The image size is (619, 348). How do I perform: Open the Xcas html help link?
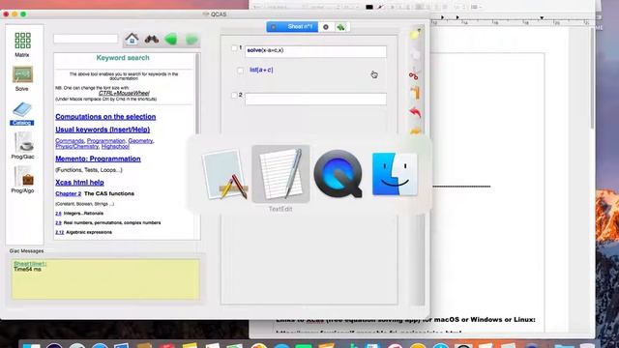[79, 183]
